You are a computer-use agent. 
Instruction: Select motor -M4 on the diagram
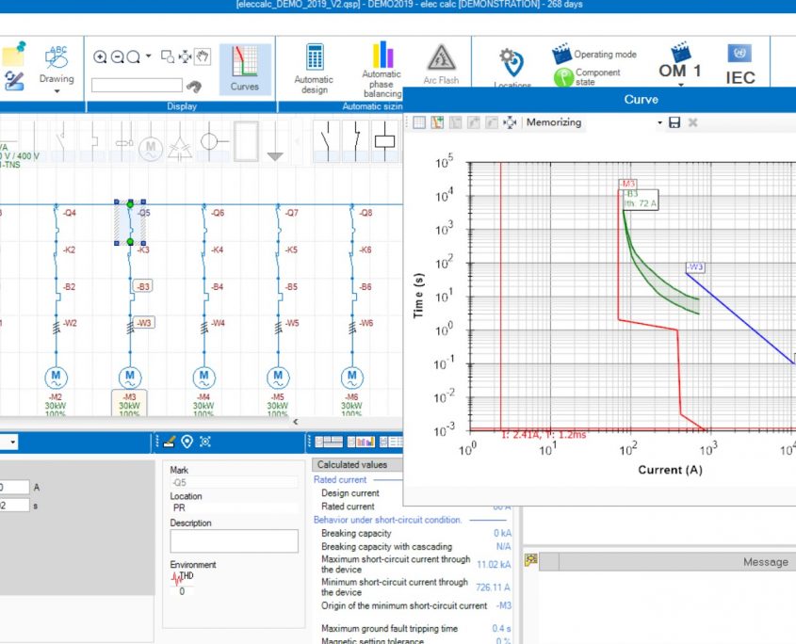(204, 377)
